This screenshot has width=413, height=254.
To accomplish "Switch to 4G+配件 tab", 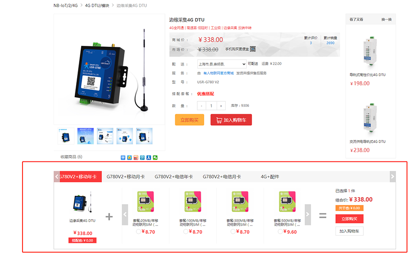I will [270, 177].
